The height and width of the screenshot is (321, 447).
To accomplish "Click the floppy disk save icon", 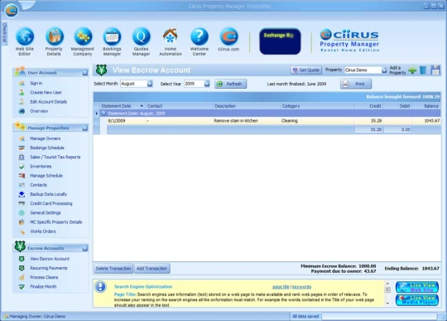I will [x=435, y=71].
